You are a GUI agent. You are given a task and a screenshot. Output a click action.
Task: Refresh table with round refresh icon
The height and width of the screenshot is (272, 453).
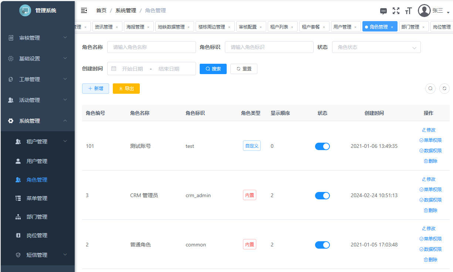tap(444, 89)
